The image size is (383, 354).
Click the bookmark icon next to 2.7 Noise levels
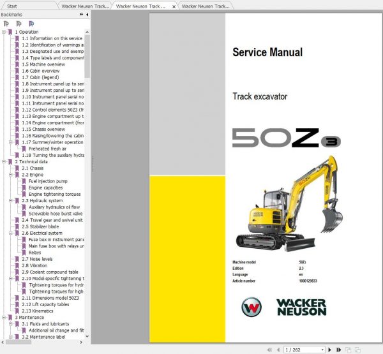17,259
